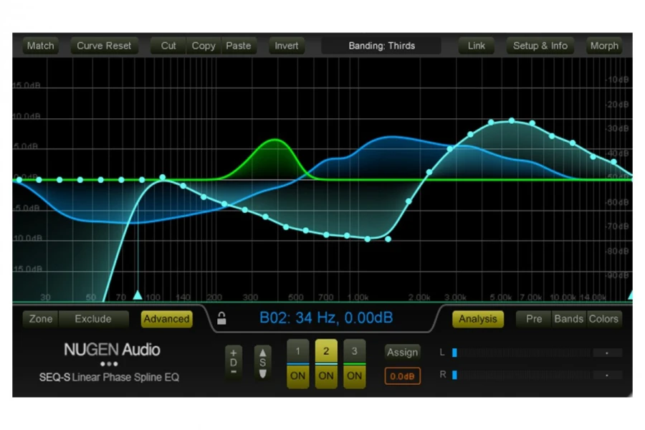Screen dimensions: 645x430
Task: Click the L channel level meter
Action: click(521, 353)
